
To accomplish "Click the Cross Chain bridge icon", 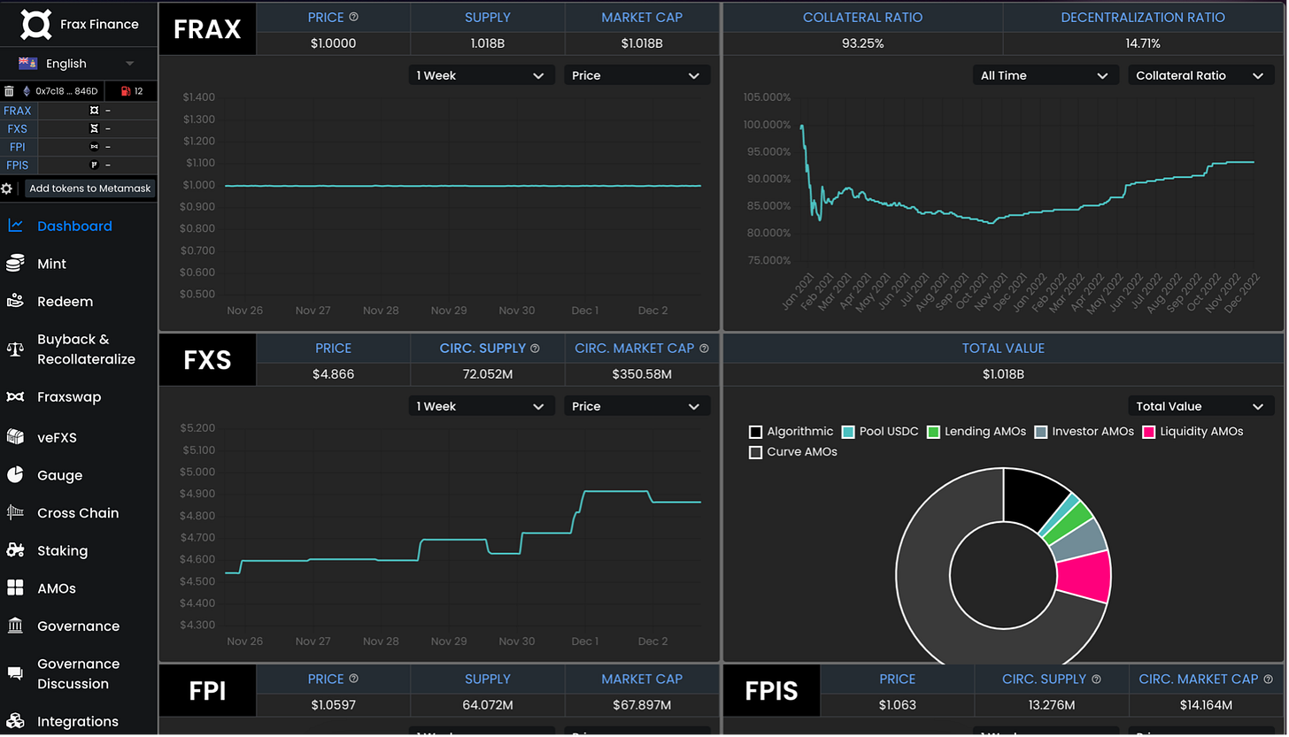I will [15, 512].
